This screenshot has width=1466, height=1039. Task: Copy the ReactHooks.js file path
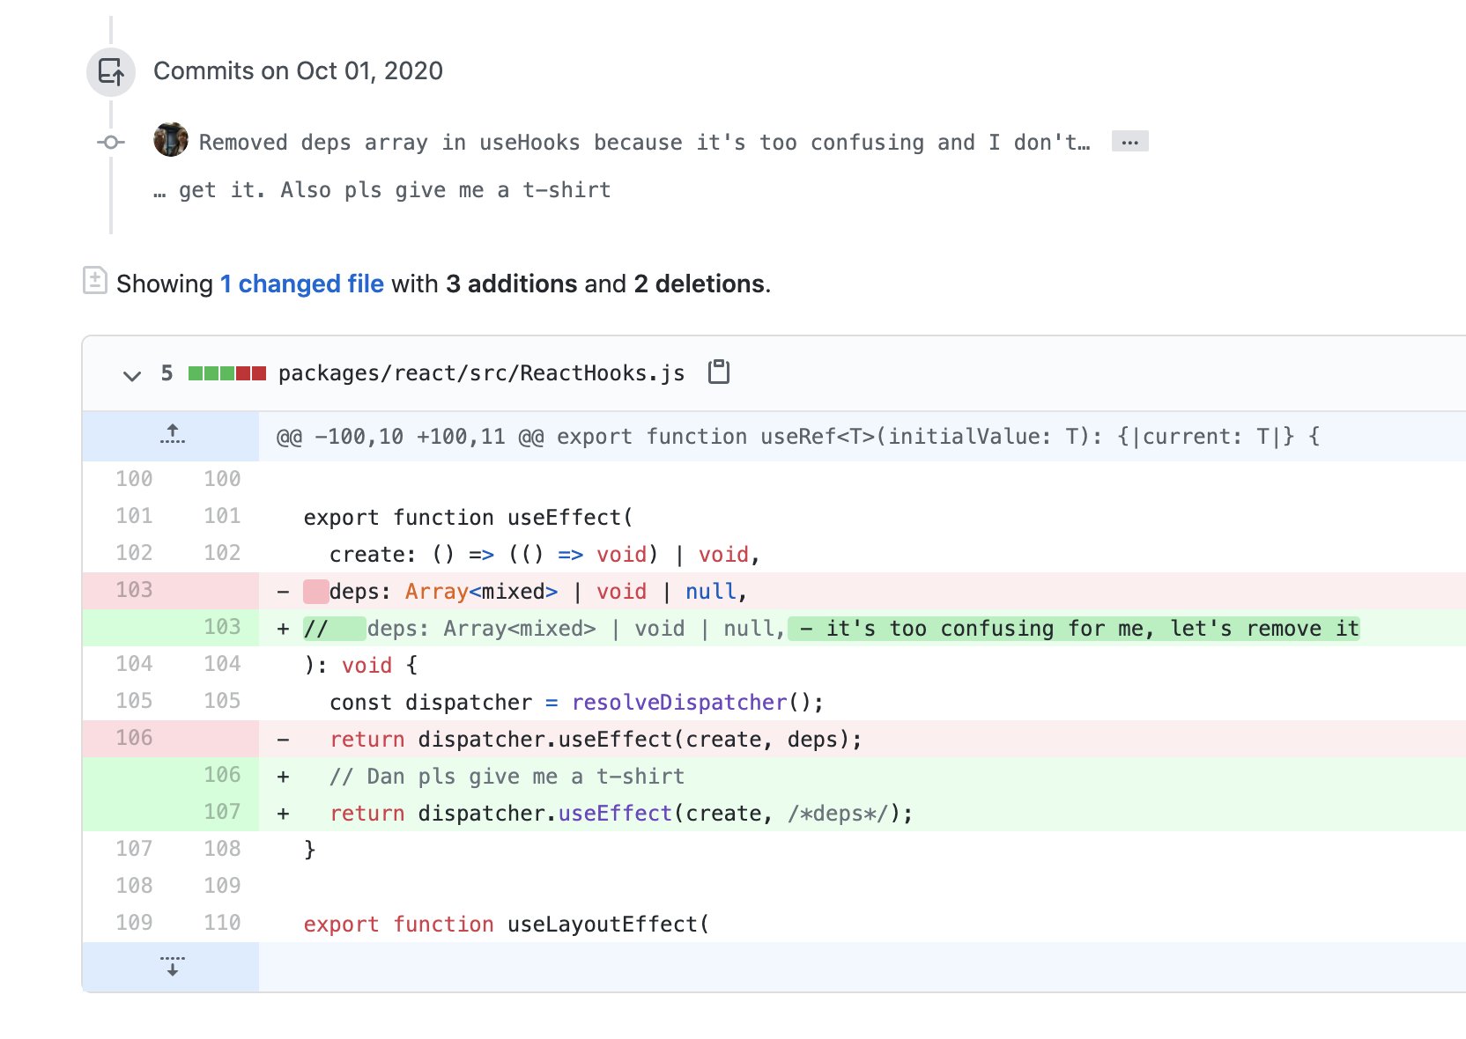click(x=719, y=372)
